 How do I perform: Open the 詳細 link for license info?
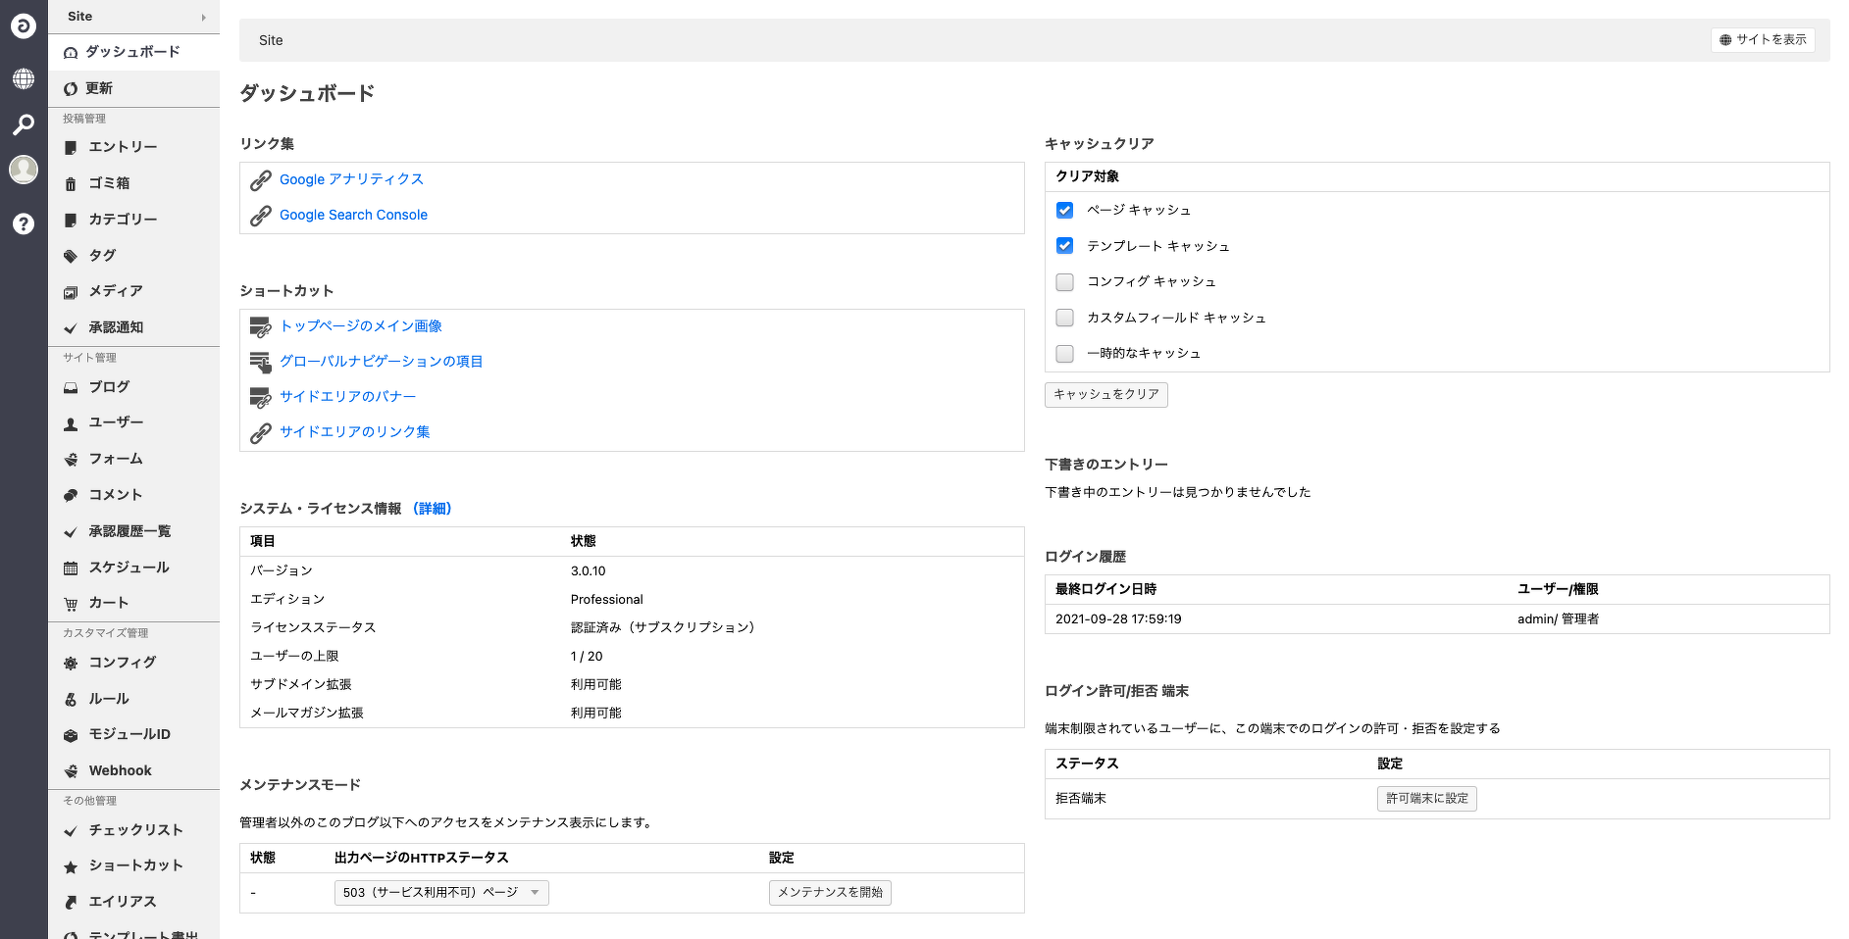(x=433, y=509)
